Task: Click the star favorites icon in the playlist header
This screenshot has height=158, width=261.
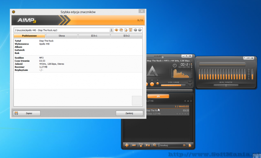Action: (x=188, y=101)
